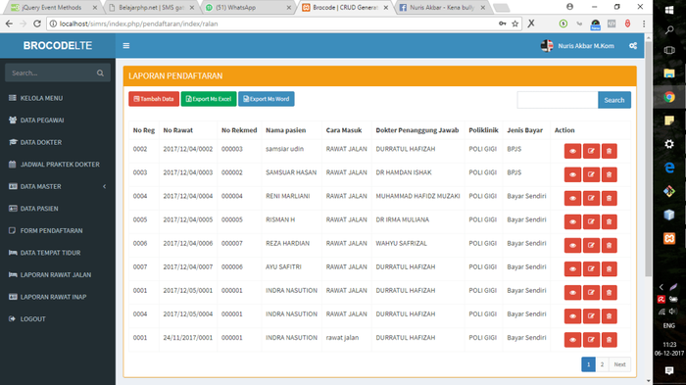Open Windows action center notifications

coord(669,371)
